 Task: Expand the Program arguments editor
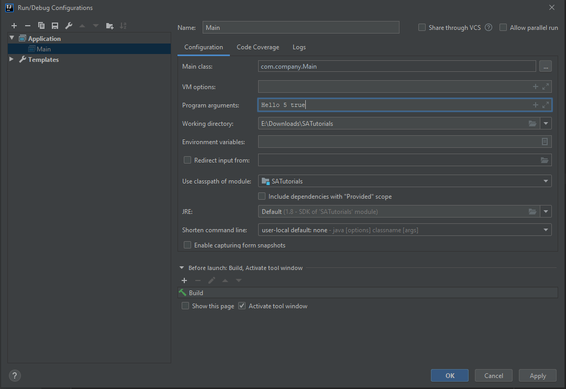(x=545, y=104)
